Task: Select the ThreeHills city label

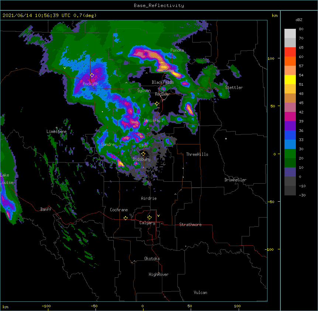Action: [197, 154]
